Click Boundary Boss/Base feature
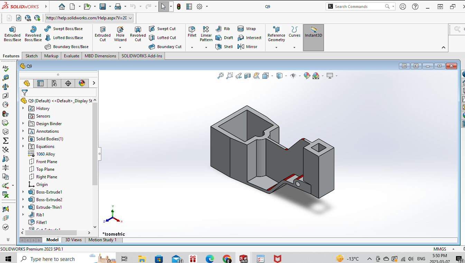 pos(67,47)
